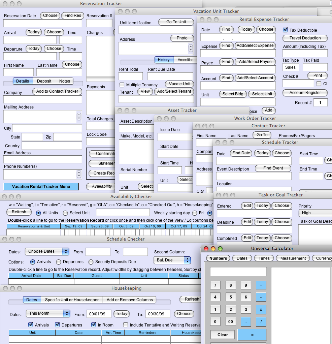The image size is (332, 344).
Task: Click the Travel Deduction button
Action: coord(305,38)
